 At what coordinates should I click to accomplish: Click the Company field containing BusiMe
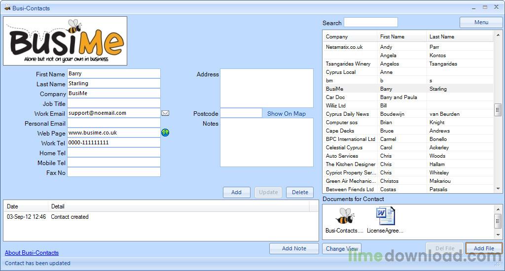[x=114, y=93]
